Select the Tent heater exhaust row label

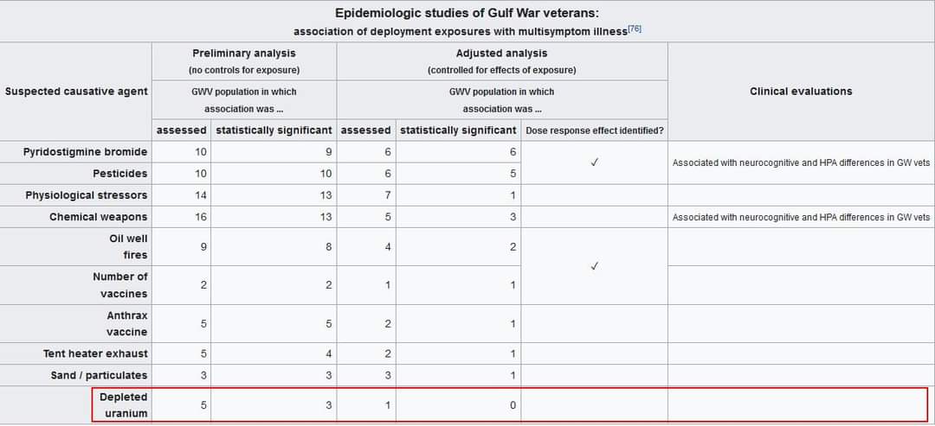(x=95, y=354)
